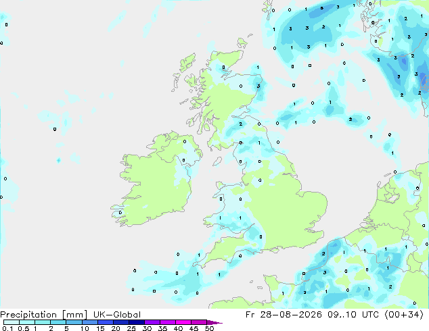Click the '35' legend scale label
This screenshot has height=331, width=429.
click(x=162, y=328)
